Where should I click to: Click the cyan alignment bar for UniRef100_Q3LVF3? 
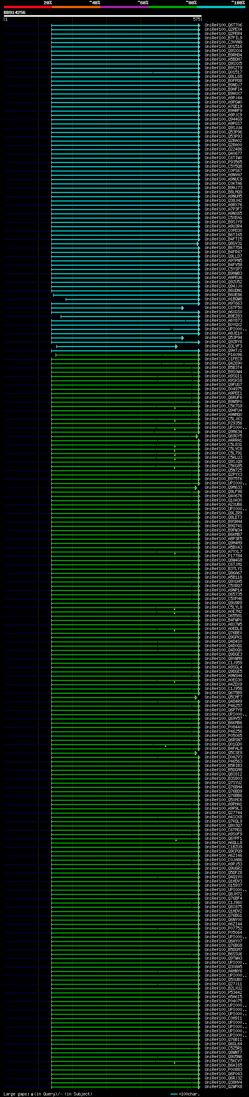(117, 347)
